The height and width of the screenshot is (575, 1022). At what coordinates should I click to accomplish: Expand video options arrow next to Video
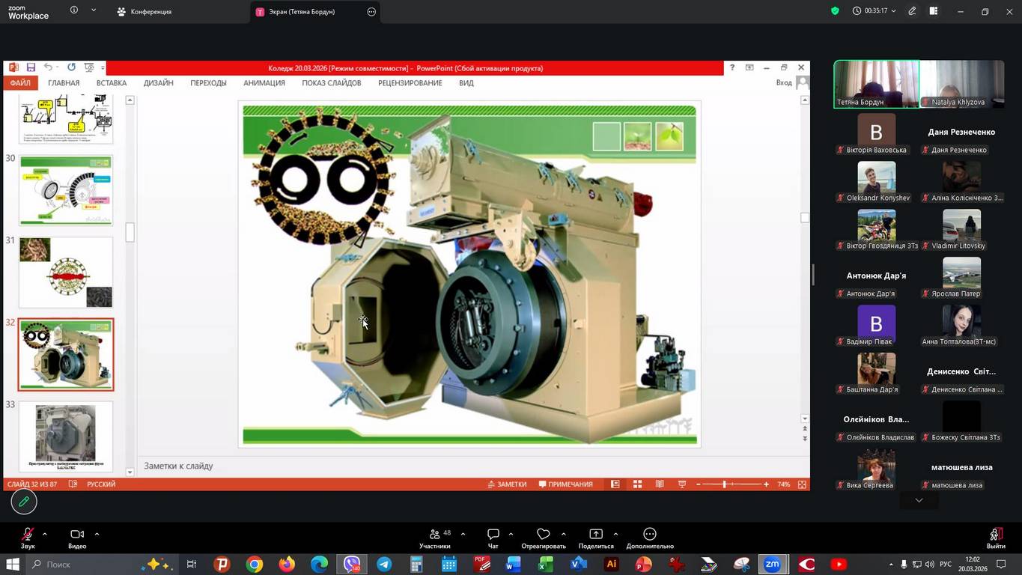point(97,534)
